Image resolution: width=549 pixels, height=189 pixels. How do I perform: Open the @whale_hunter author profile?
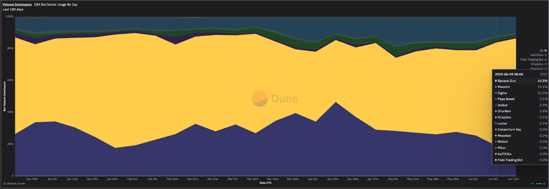click(x=16, y=184)
